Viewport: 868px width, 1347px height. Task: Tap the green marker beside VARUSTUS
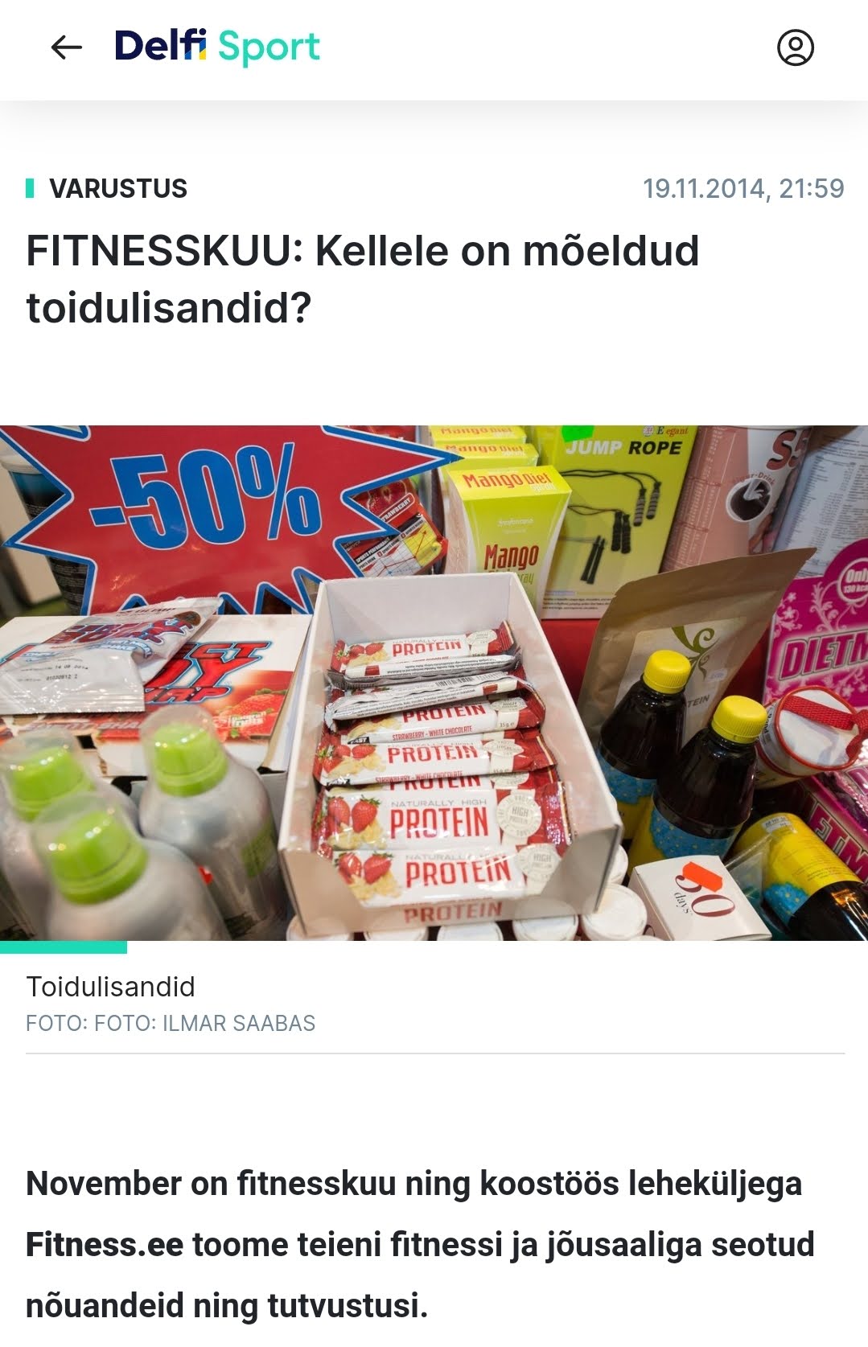(x=30, y=188)
